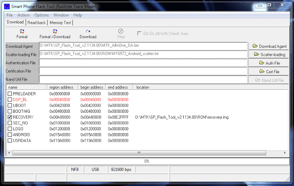294x186 pixels.
Task: Uncheck the RECOVERY partition checkbox
Action: pos(10,117)
